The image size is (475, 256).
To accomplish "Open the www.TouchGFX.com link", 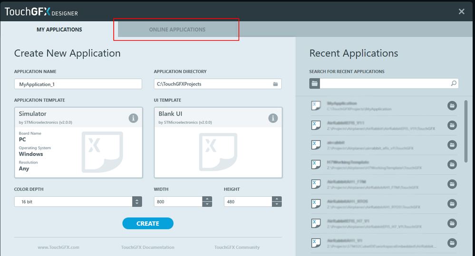I will tap(58, 247).
